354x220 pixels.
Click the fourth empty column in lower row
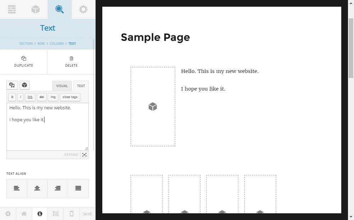pos(260,194)
